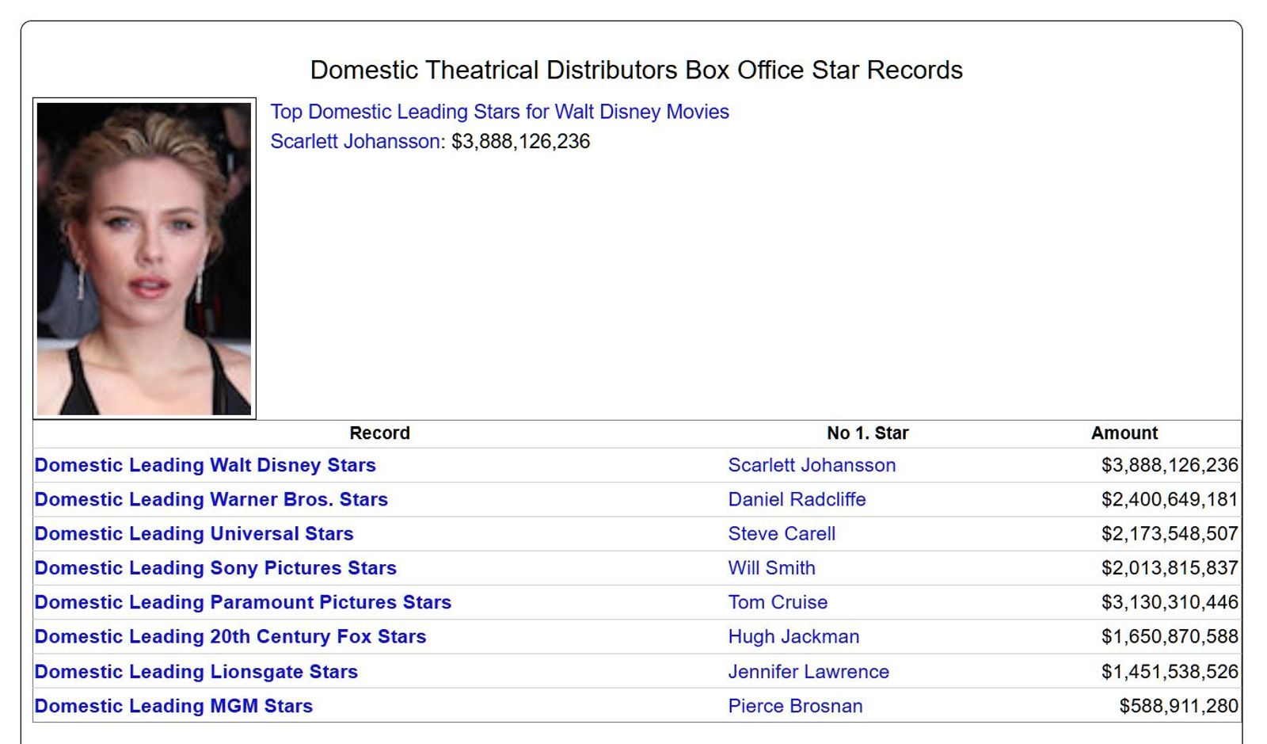Viewport: 1267px width, 744px height.
Task: Select Domestic Leading Universal Stars link
Action: click(194, 533)
